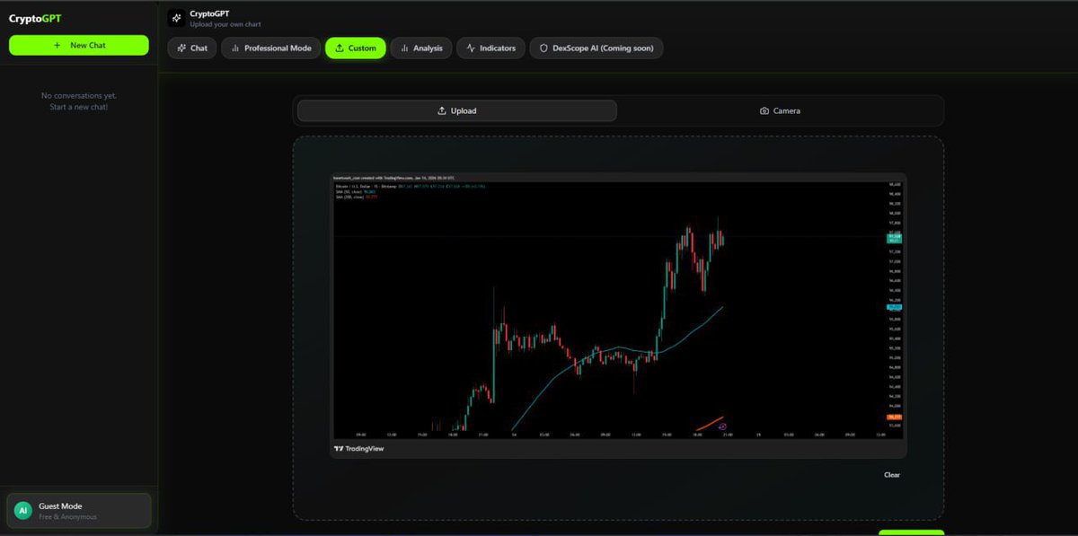Start a New Chat
The width and height of the screenshot is (1078, 536).
click(x=79, y=45)
